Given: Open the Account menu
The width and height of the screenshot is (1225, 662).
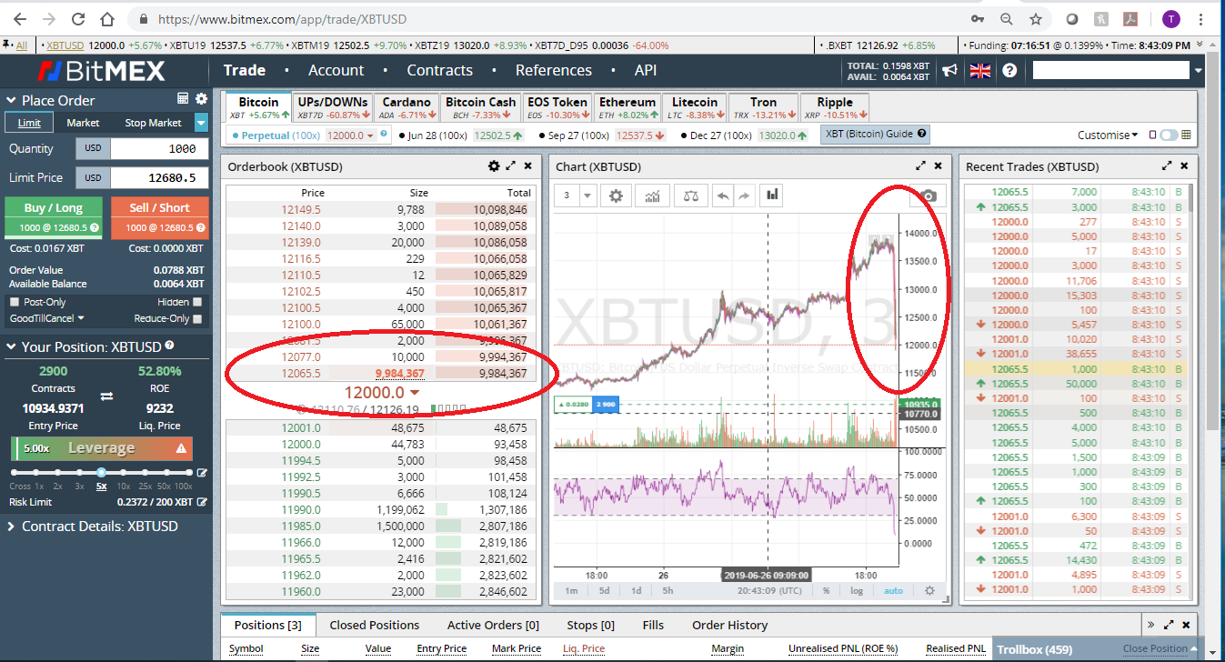Looking at the screenshot, I should (336, 70).
